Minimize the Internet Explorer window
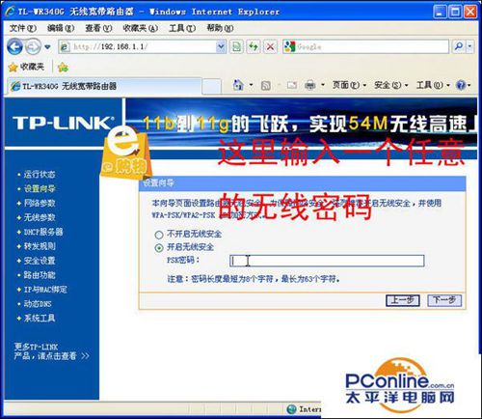Viewport: 482px width, 419px height. tap(440, 12)
